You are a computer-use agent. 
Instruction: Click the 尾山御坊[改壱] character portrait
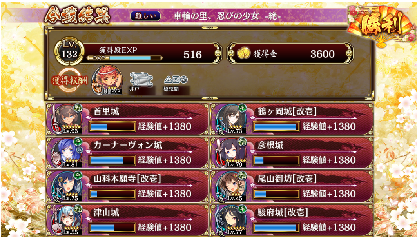click(x=231, y=186)
